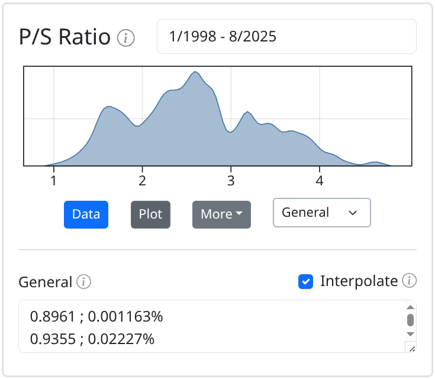Click the highest peak of the distribution chart
Image resolution: width=435 pixels, height=379 pixels.
[x=195, y=73]
